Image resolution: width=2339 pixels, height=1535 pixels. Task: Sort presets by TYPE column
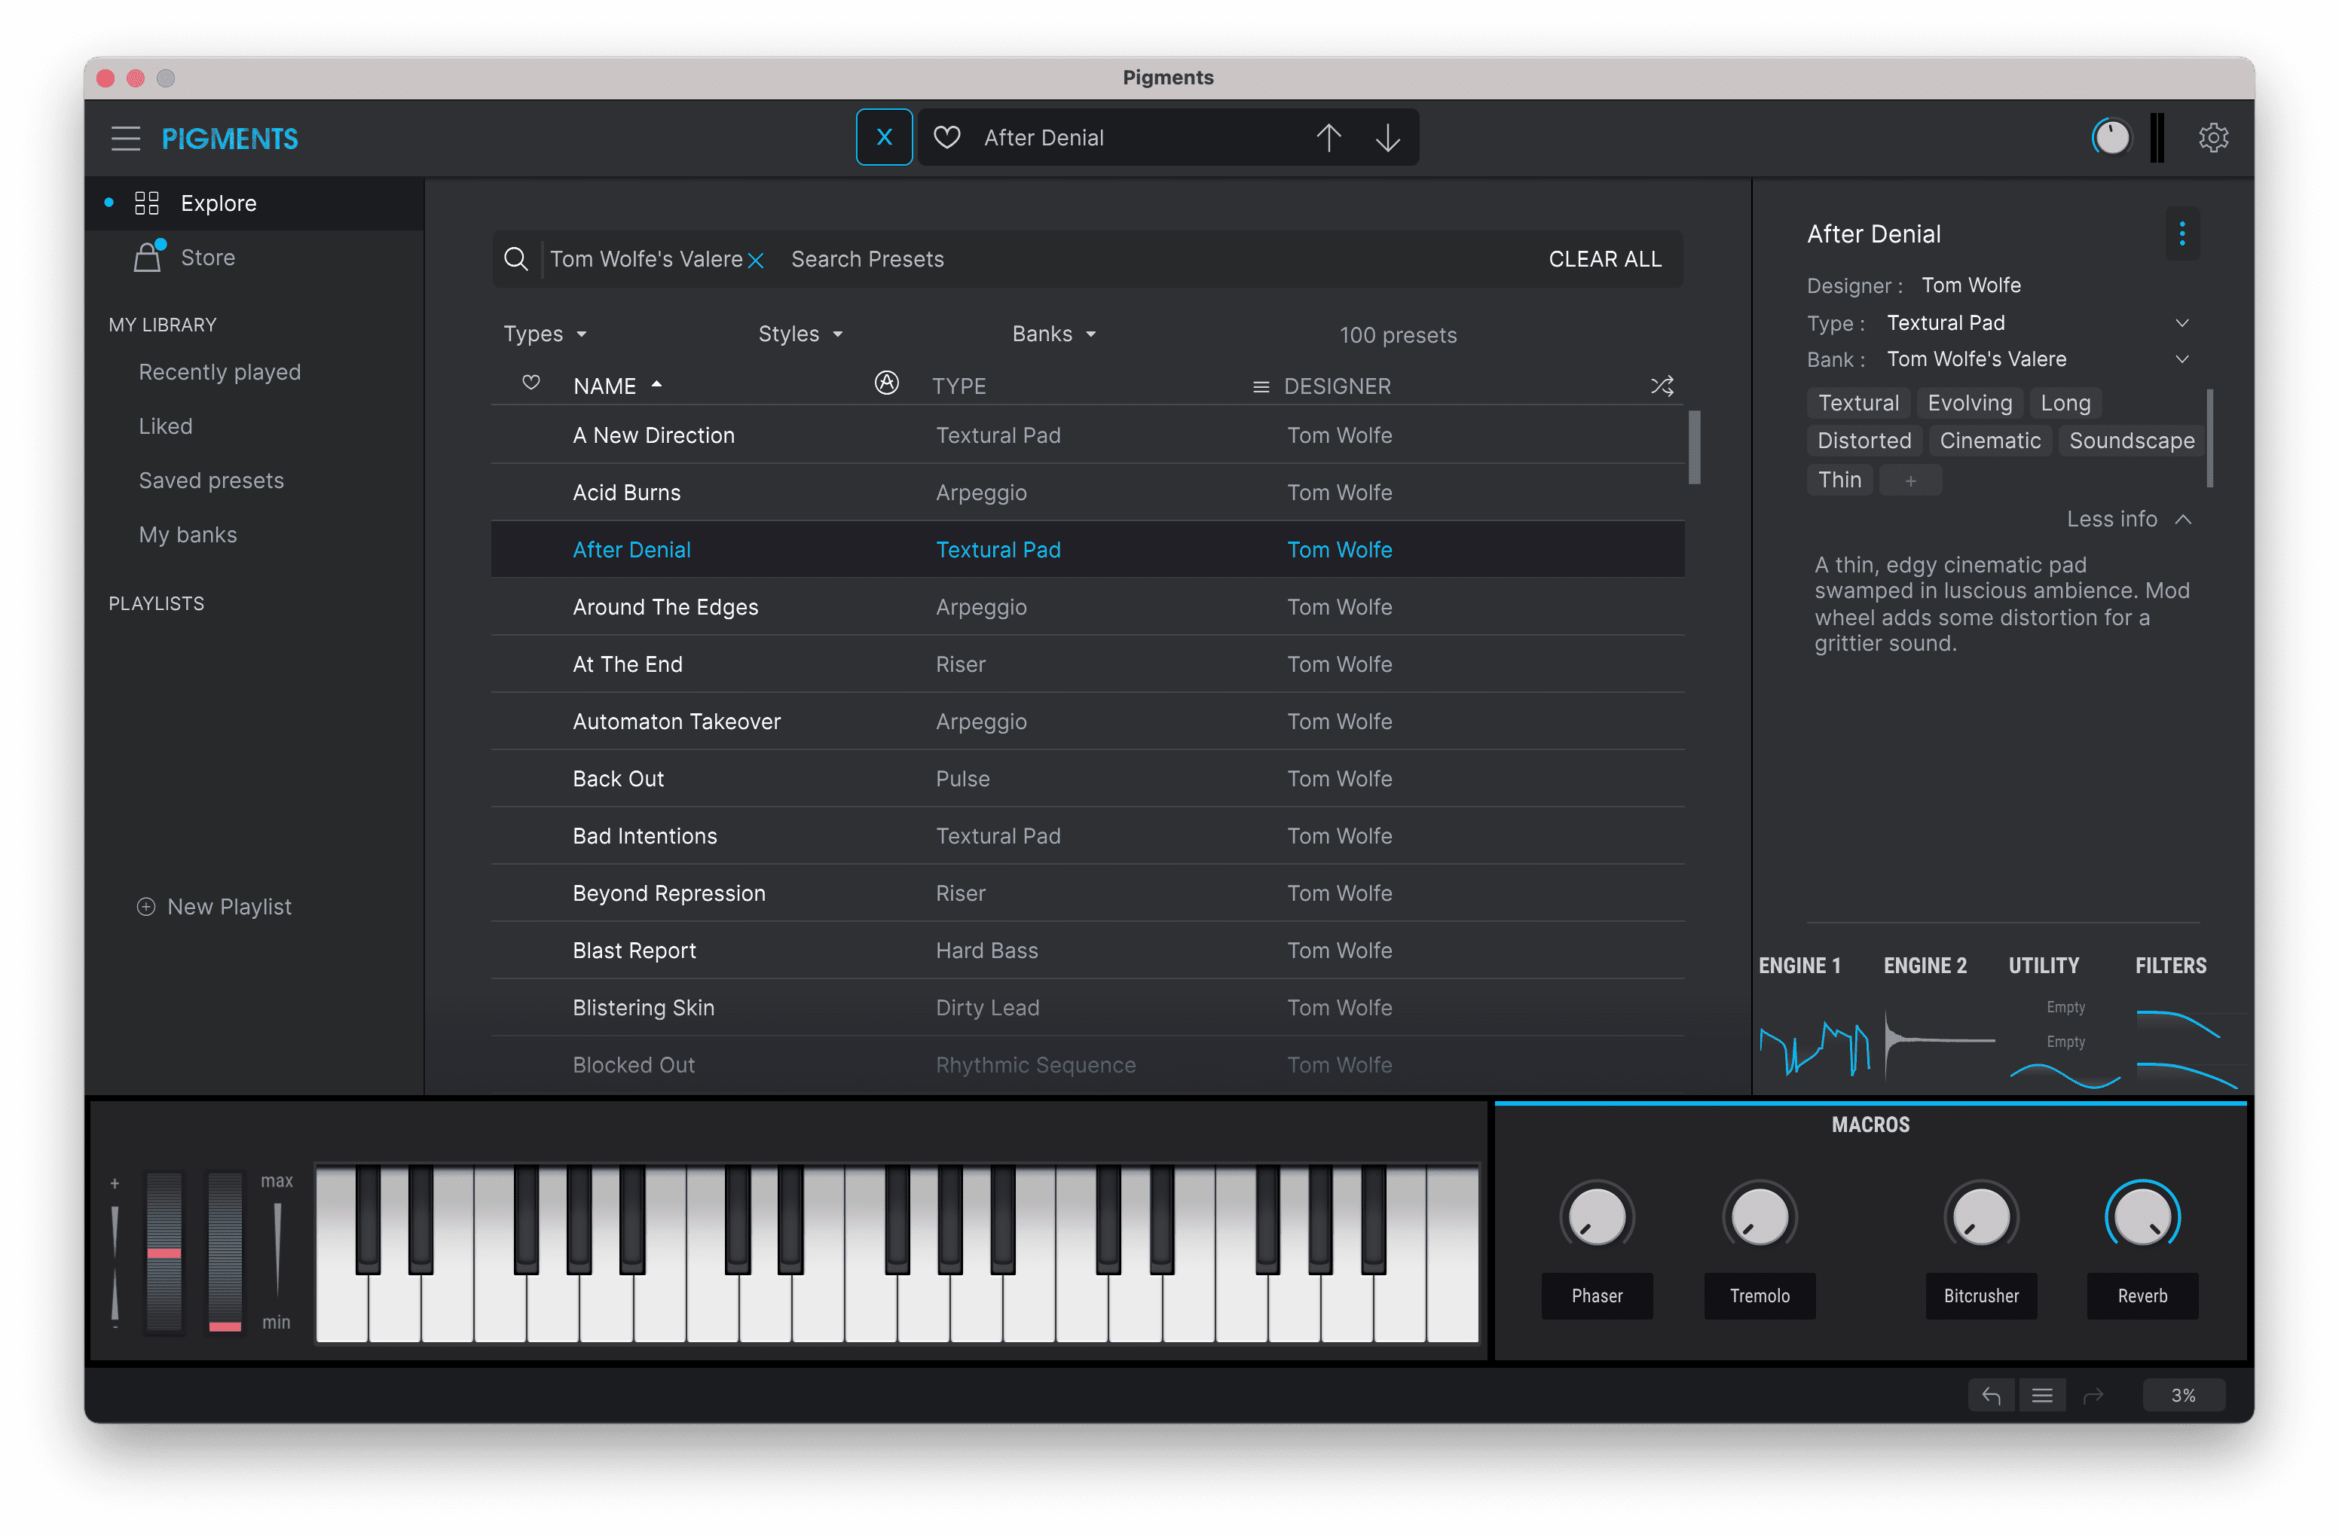pos(959,386)
